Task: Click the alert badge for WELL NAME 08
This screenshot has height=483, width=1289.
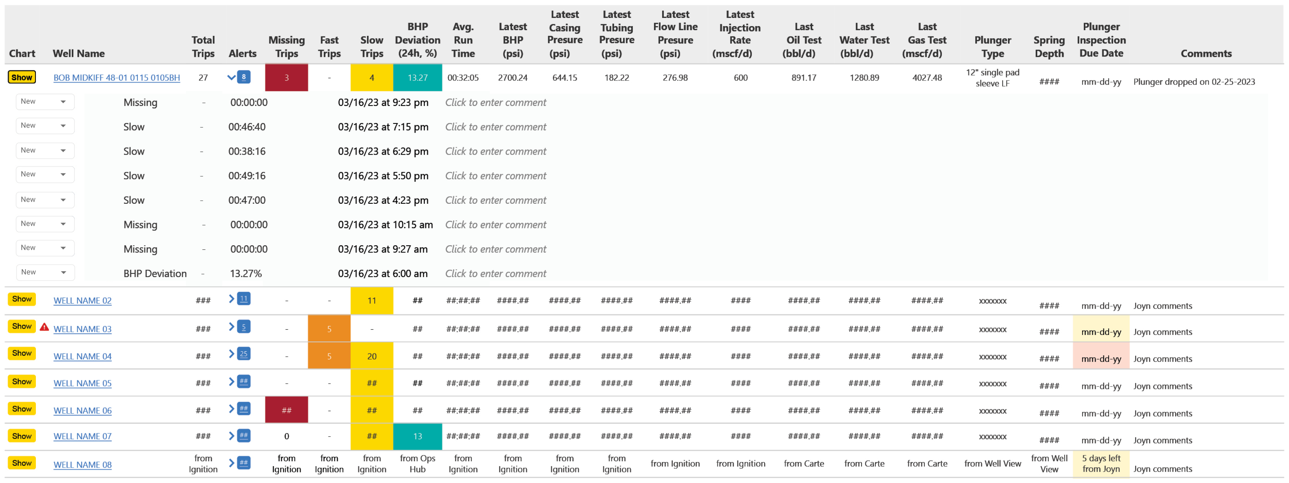Action: click(x=244, y=463)
